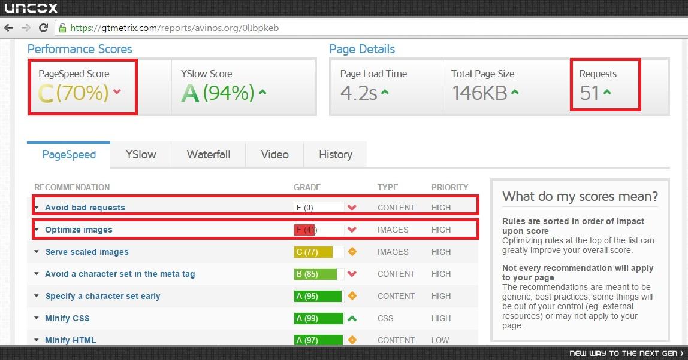Focus the gtmetrix.com address bar
This screenshot has height=360, width=688.
click(x=371, y=28)
